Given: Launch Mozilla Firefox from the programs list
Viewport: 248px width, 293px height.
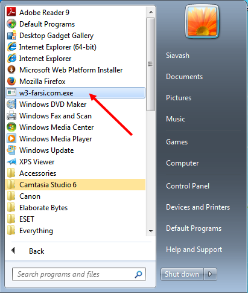Looking at the screenshot, I should click(75, 82).
